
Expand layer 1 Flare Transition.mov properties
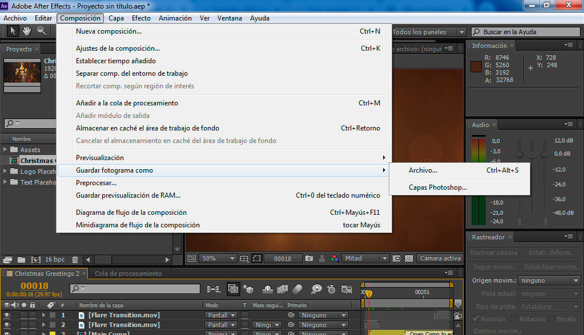pyautogui.click(x=43, y=315)
